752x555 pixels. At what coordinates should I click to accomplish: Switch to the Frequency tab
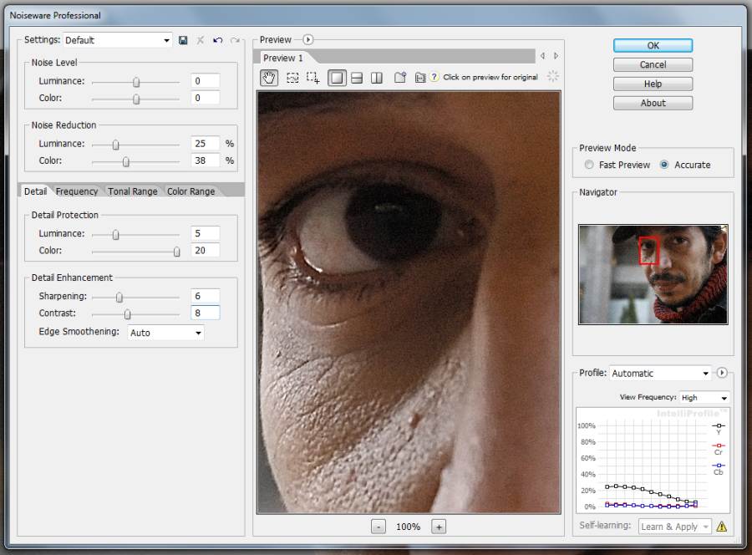click(x=77, y=191)
